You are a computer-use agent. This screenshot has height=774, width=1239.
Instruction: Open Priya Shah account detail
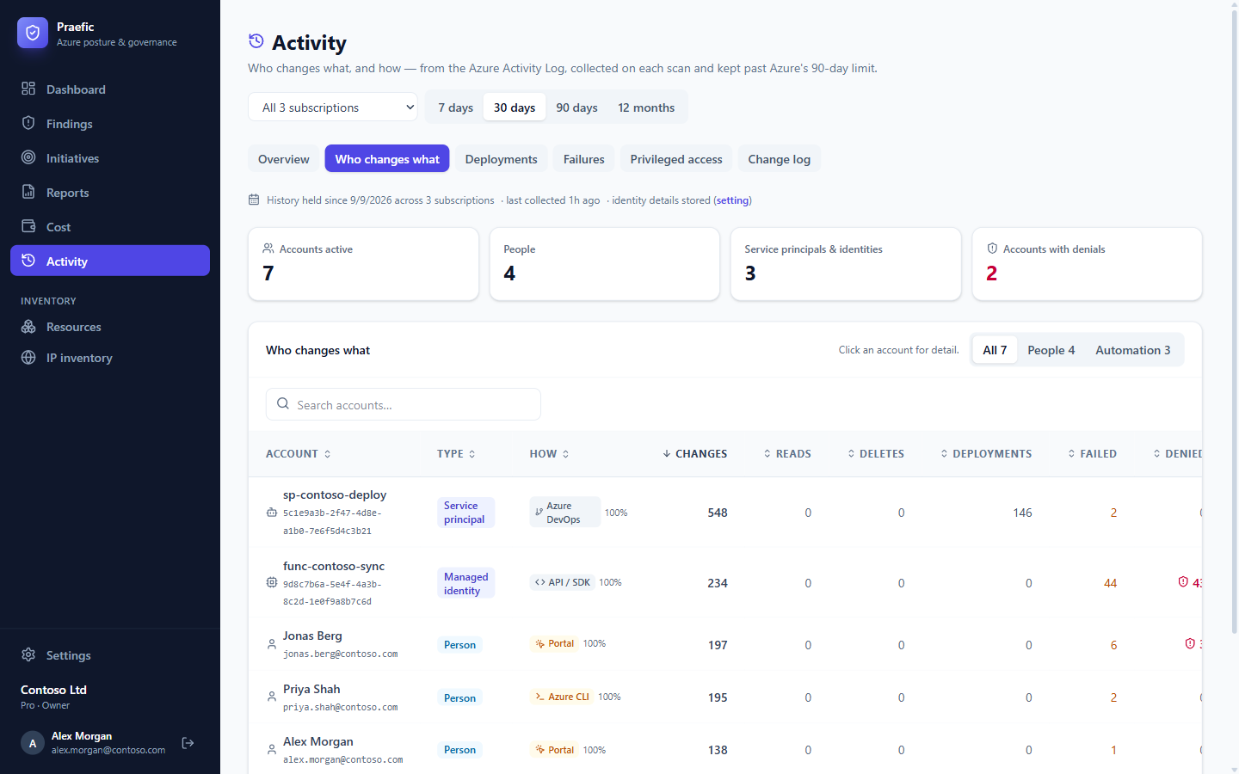(x=724, y=697)
